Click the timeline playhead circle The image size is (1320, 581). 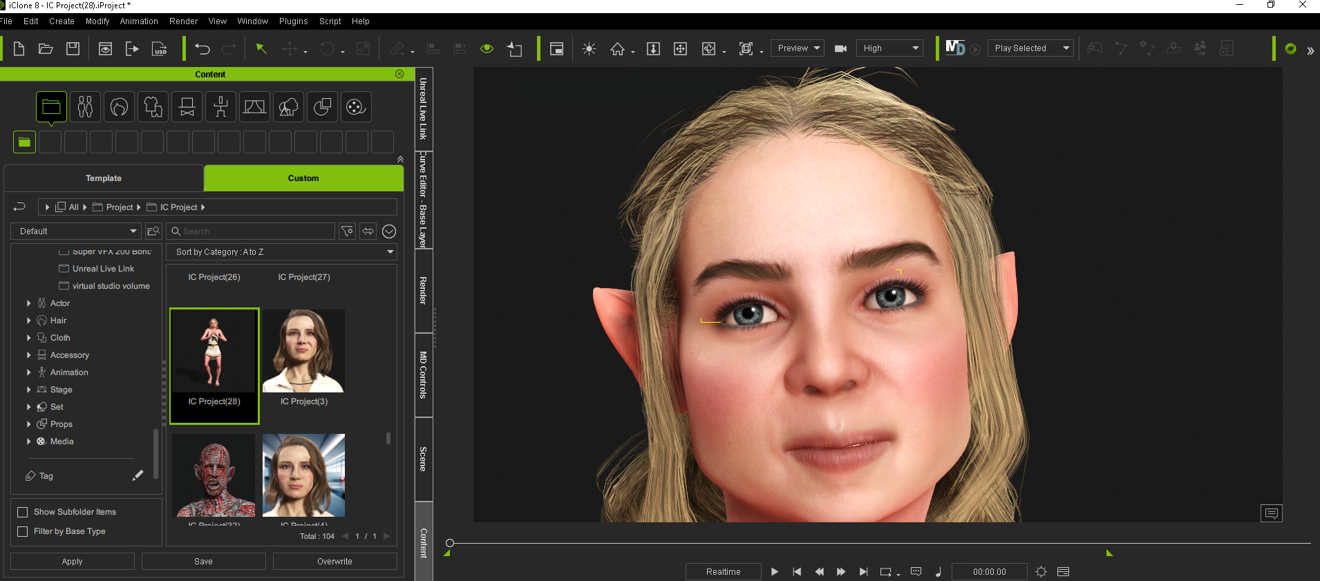point(450,543)
